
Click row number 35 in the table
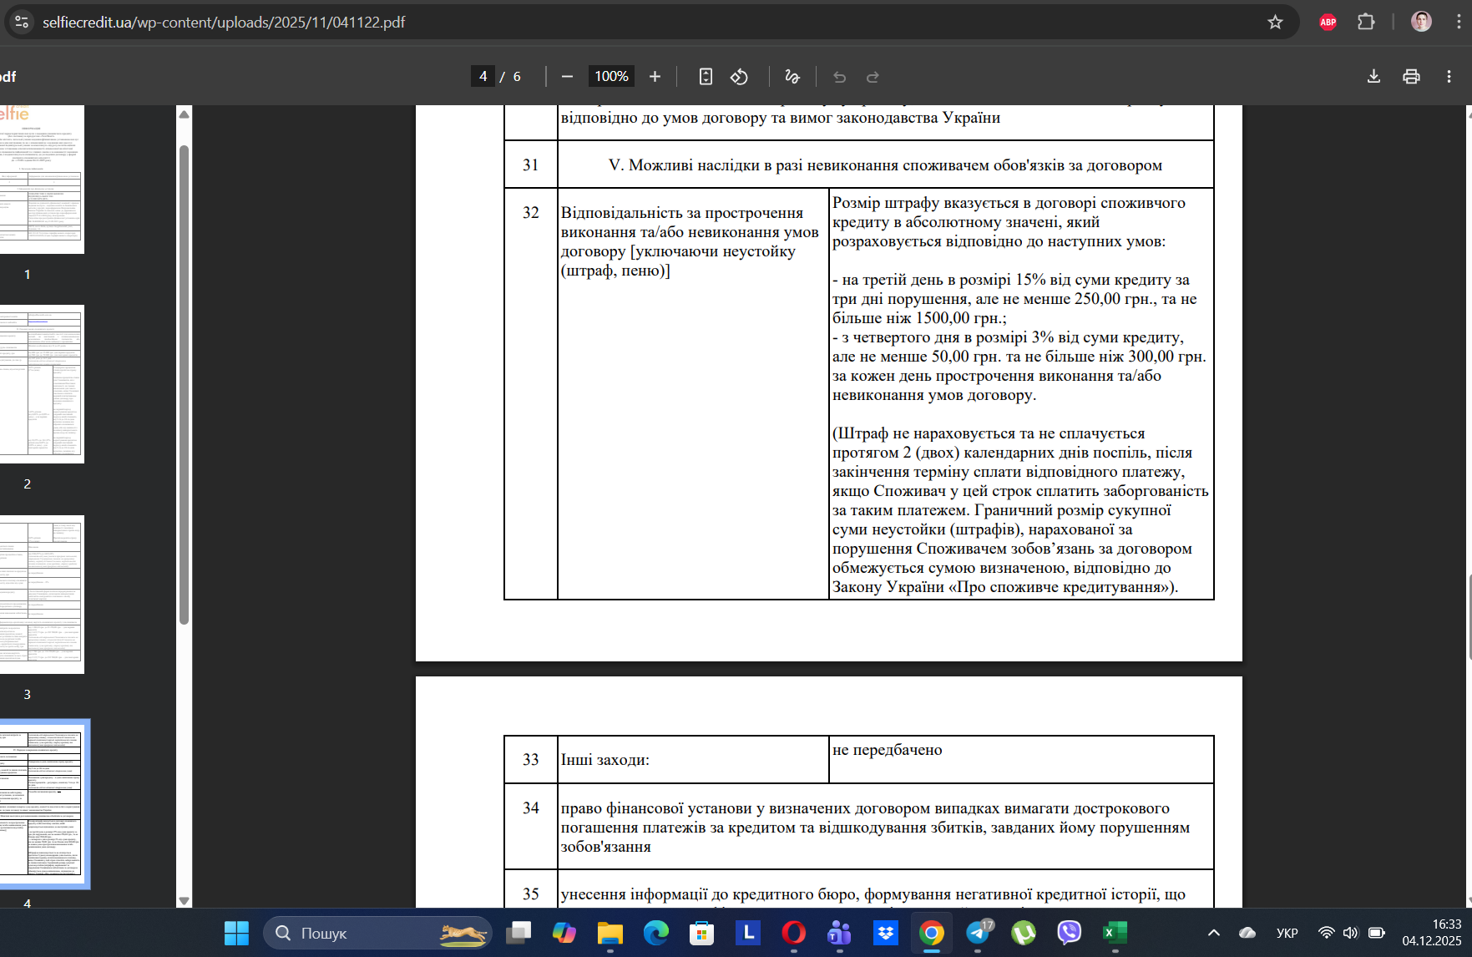[531, 894]
